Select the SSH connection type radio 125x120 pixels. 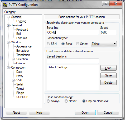point(48,44)
